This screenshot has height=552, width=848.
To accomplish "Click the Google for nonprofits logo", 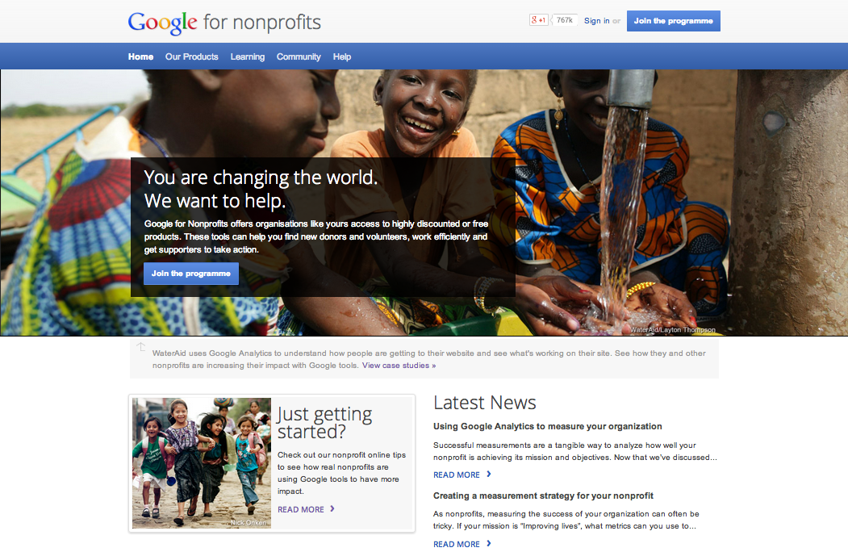I will pyautogui.click(x=224, y=23).
